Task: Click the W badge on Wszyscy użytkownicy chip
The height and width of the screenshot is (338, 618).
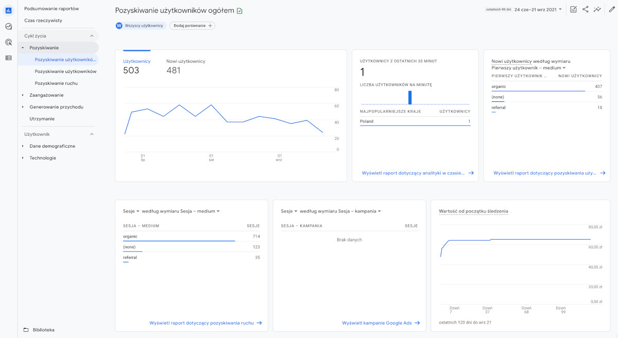Action: coord(119,26)
